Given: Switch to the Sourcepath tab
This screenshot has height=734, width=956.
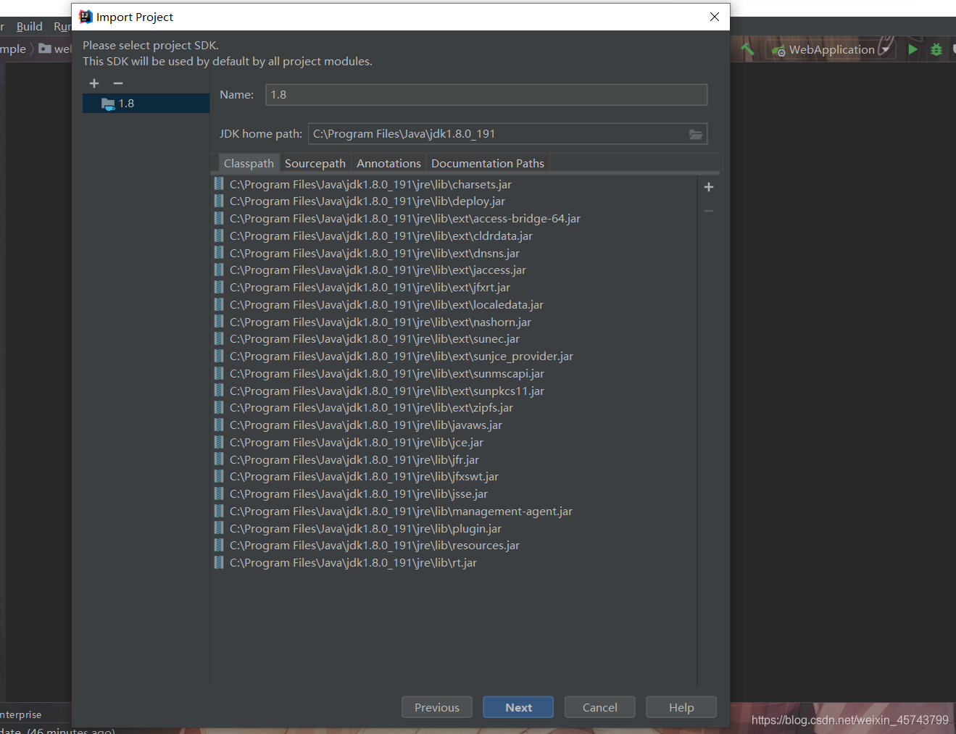Looking at the screenshot, I should pos(315,164).
